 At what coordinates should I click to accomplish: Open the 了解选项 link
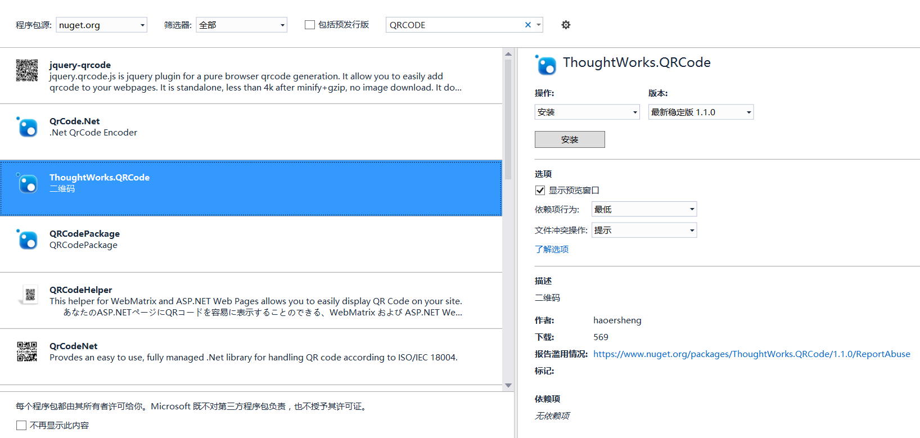click(552, 249)
